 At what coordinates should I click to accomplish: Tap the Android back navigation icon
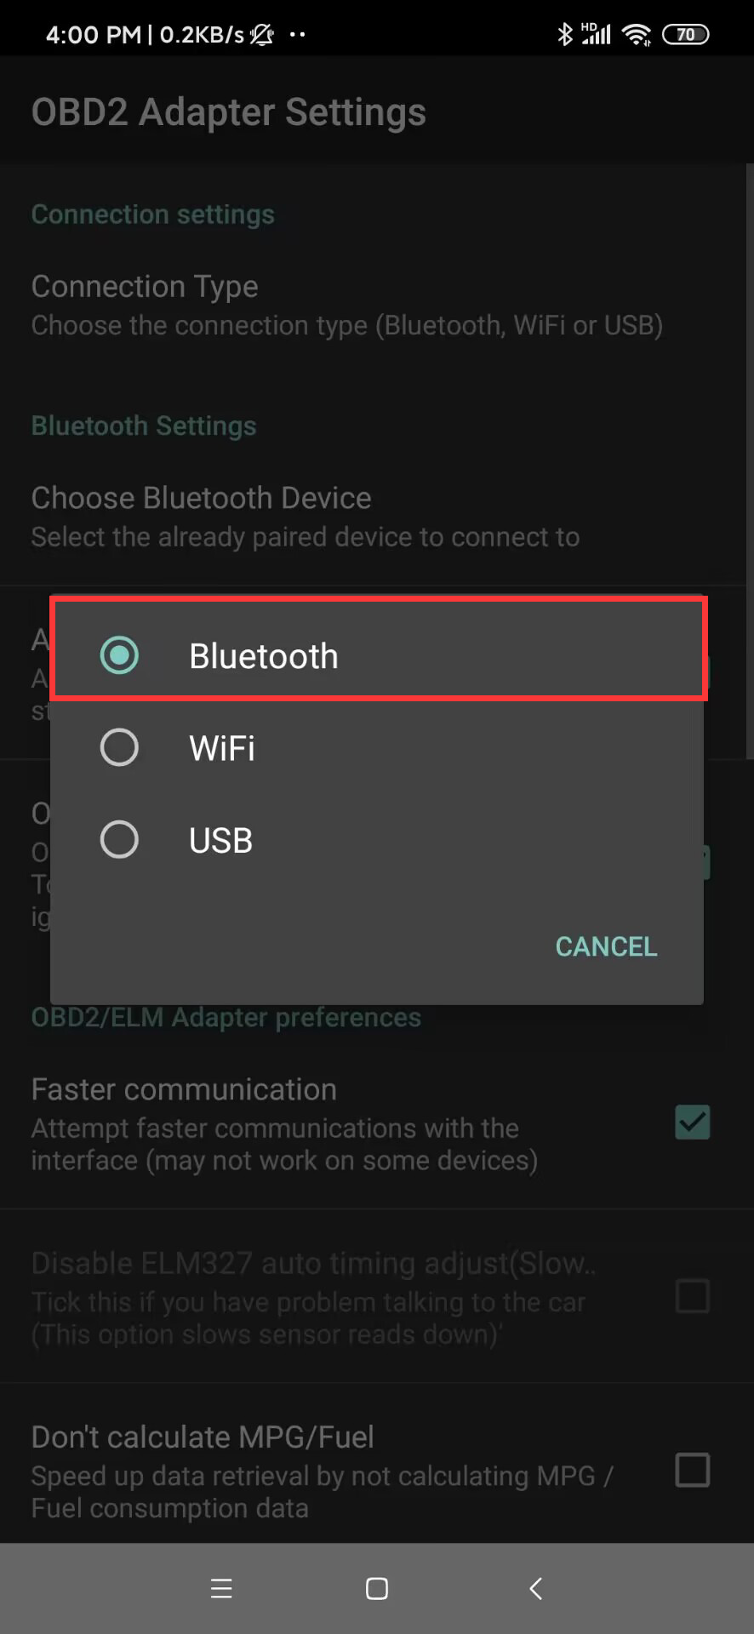coord(535,1588)
